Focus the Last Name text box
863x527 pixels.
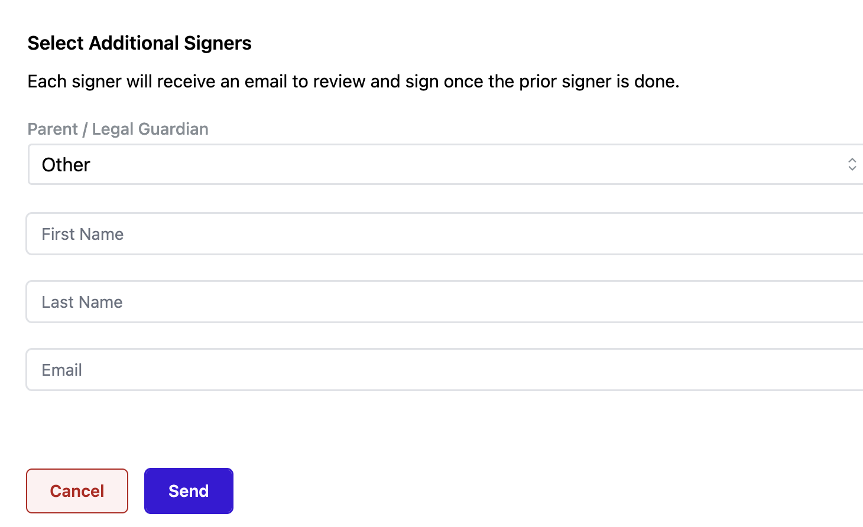(443, 302)
